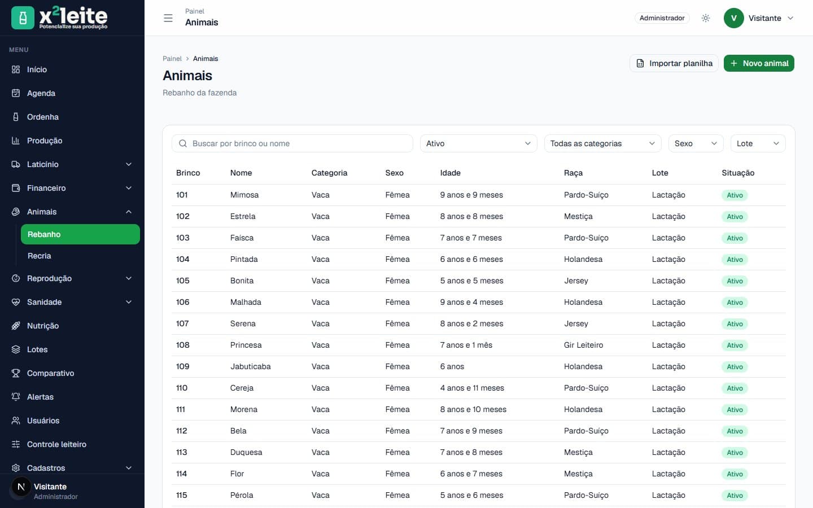
Task: Click the Ordenha milk bottle icon
Action: point(16,117)
